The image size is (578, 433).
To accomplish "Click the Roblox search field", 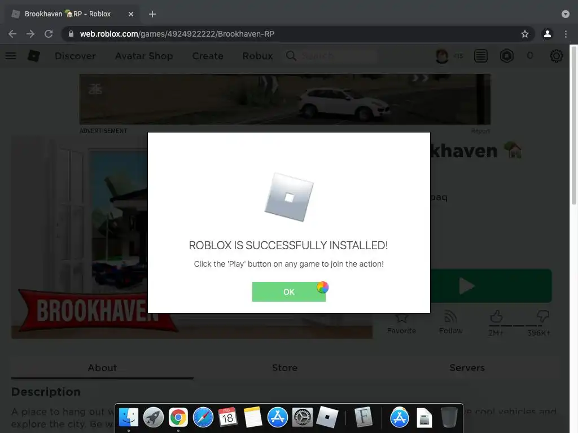I will pyautogui.click(x=332, y=56).
